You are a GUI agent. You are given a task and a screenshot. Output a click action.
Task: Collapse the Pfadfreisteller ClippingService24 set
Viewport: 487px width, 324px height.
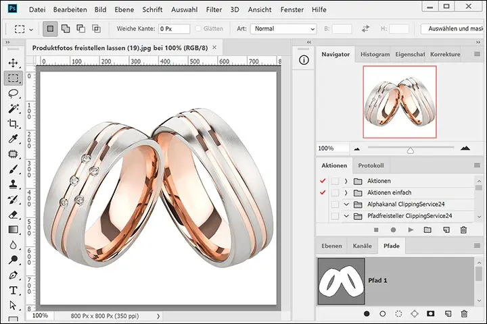[x=346, y=216]
